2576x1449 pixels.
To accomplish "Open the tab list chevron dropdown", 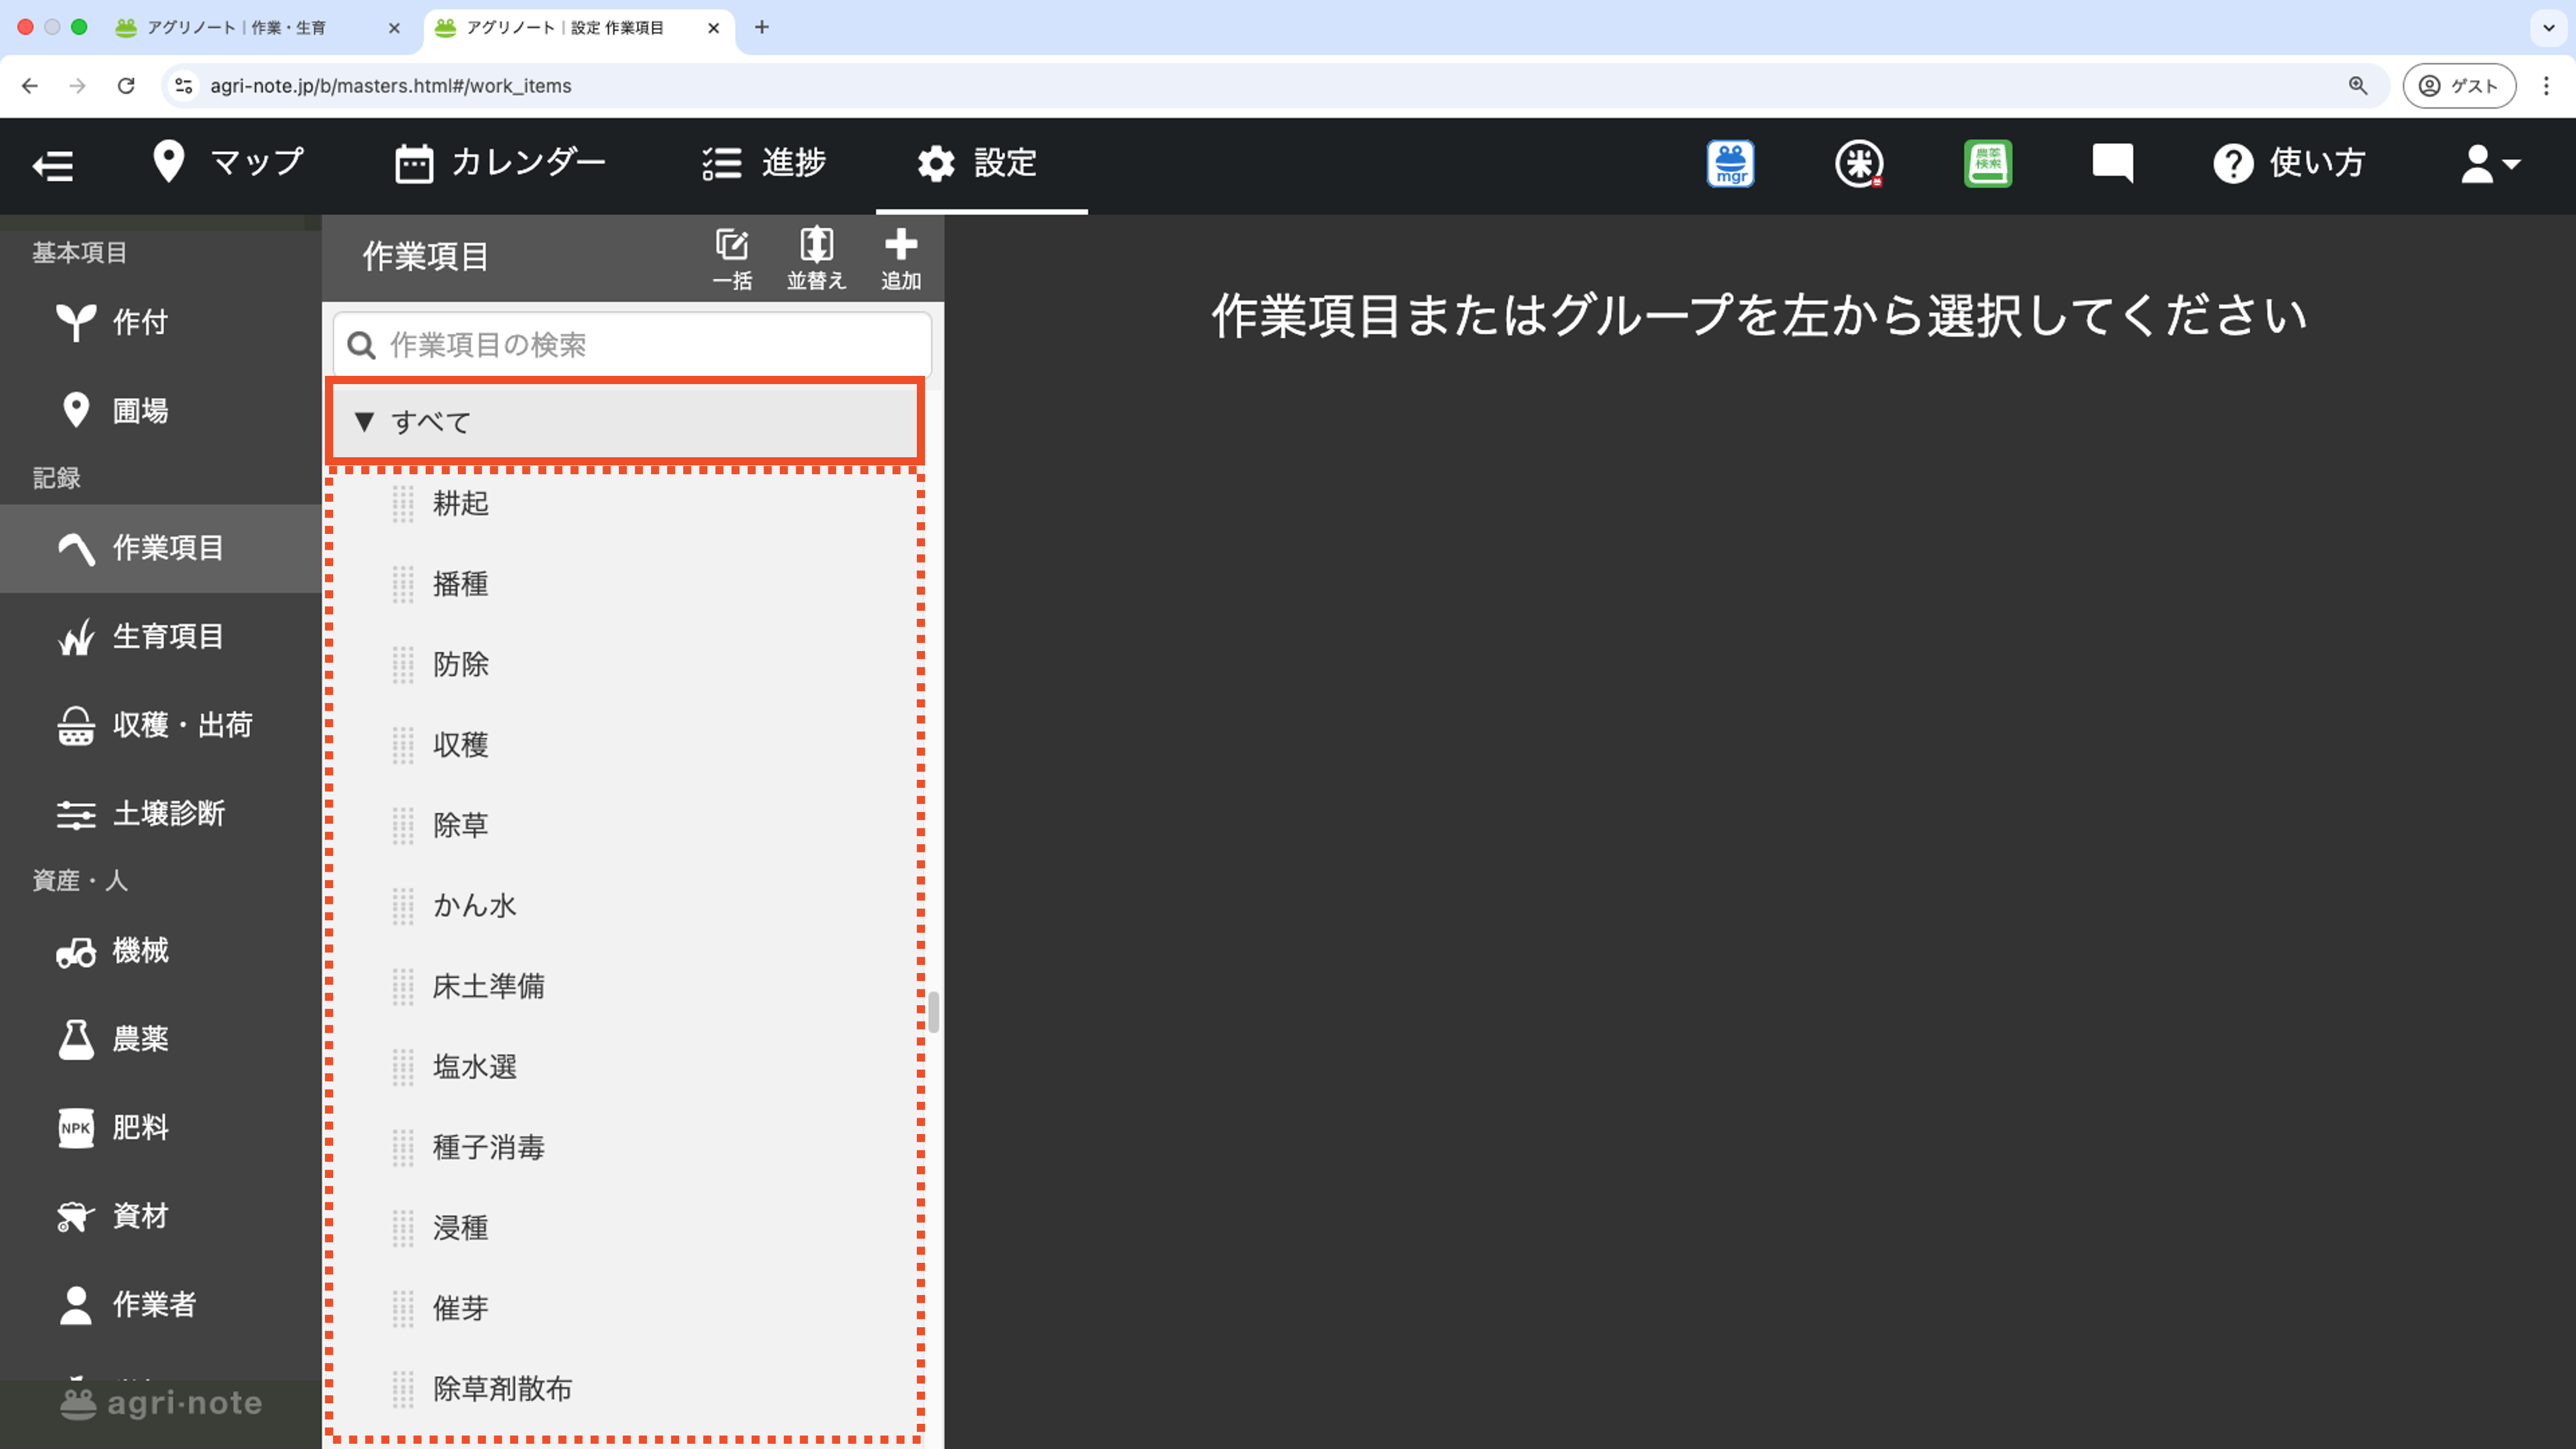I will pyautogui.click(x=2549, y=28).
